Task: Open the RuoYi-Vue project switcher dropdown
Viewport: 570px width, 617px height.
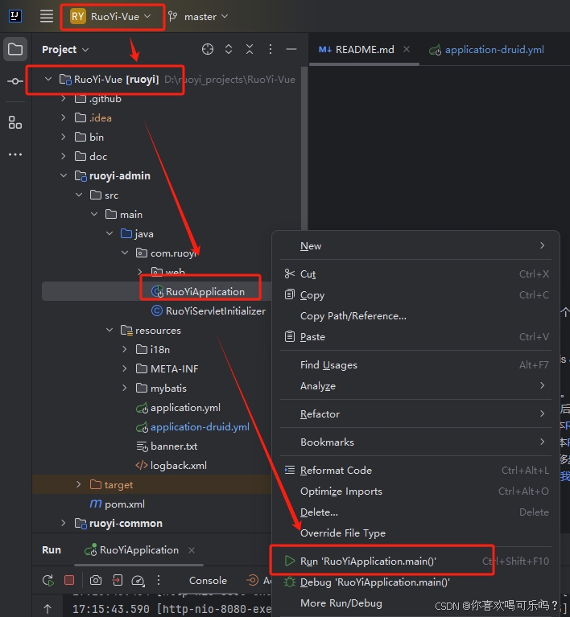Action: click(x=110, y=17)
